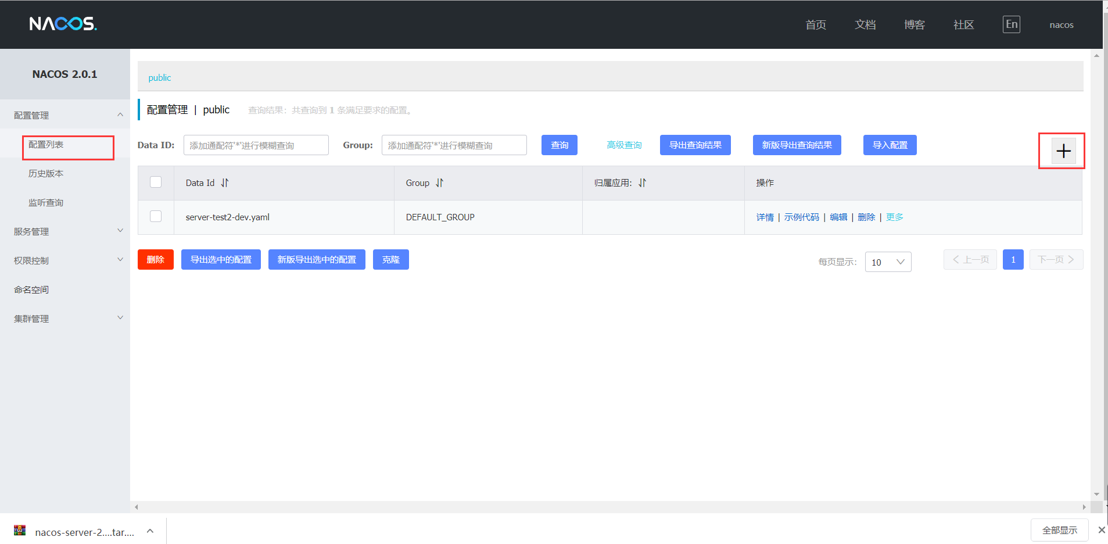Switch language with the En icon

pos(1012,24)
